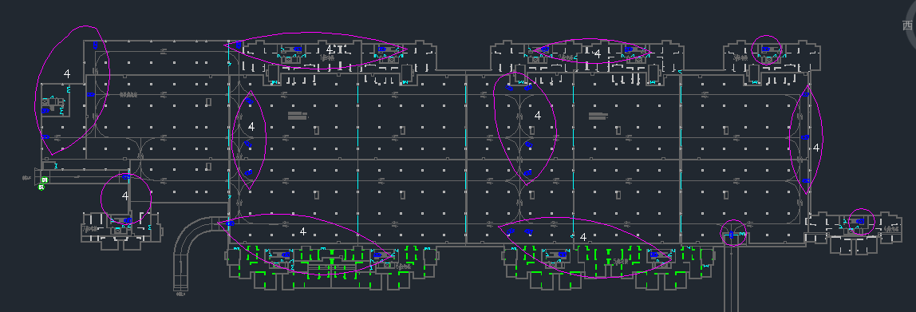Select the green circle symbol at the plan's left edge
The height and width of the screenshot is (312, 916).
(42, 187)
